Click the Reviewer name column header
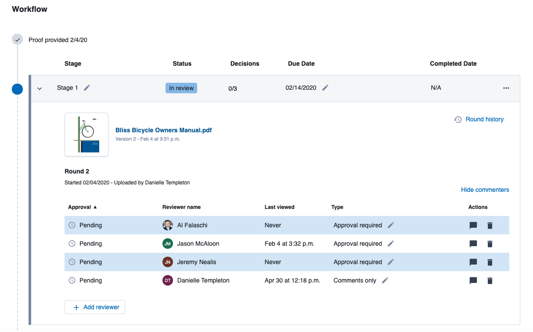This screenshot has height=332, width=533. 181,207
